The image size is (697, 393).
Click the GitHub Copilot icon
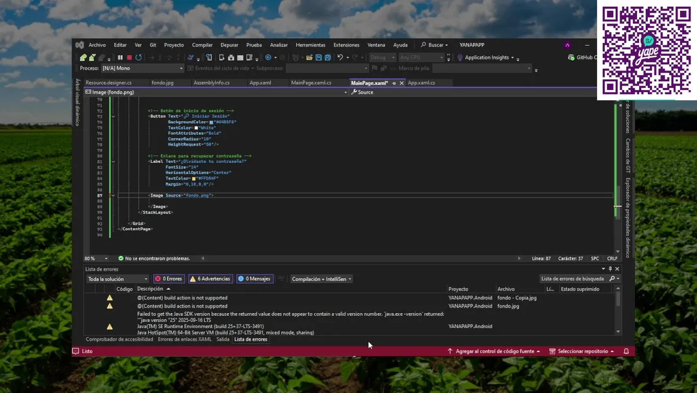[571, 57]
